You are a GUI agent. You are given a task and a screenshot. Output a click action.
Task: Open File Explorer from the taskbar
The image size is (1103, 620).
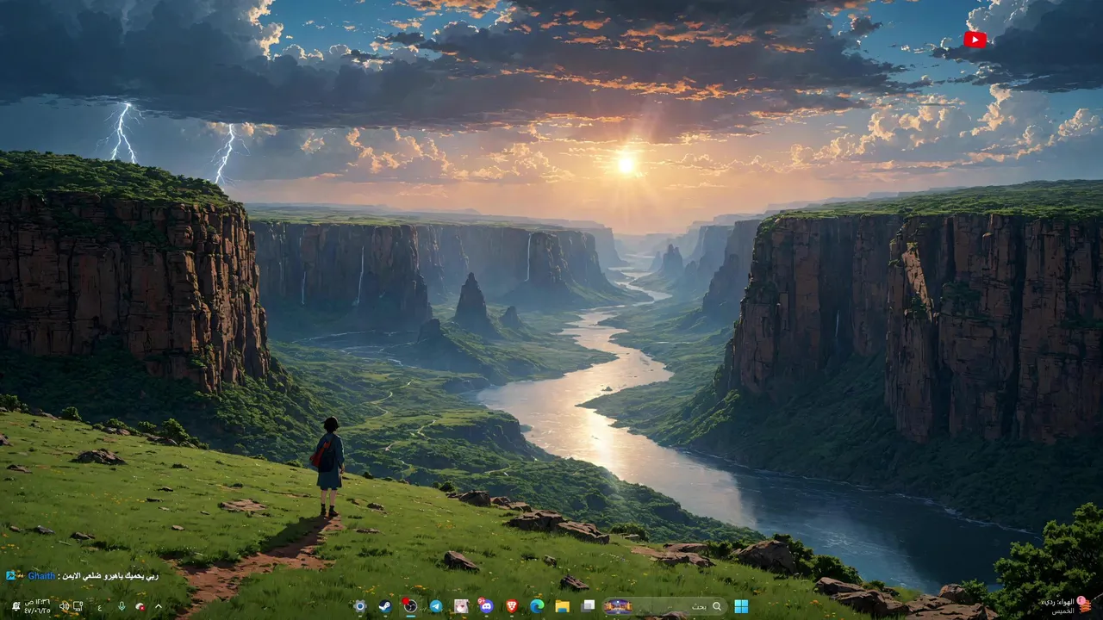tap(563, 606)
